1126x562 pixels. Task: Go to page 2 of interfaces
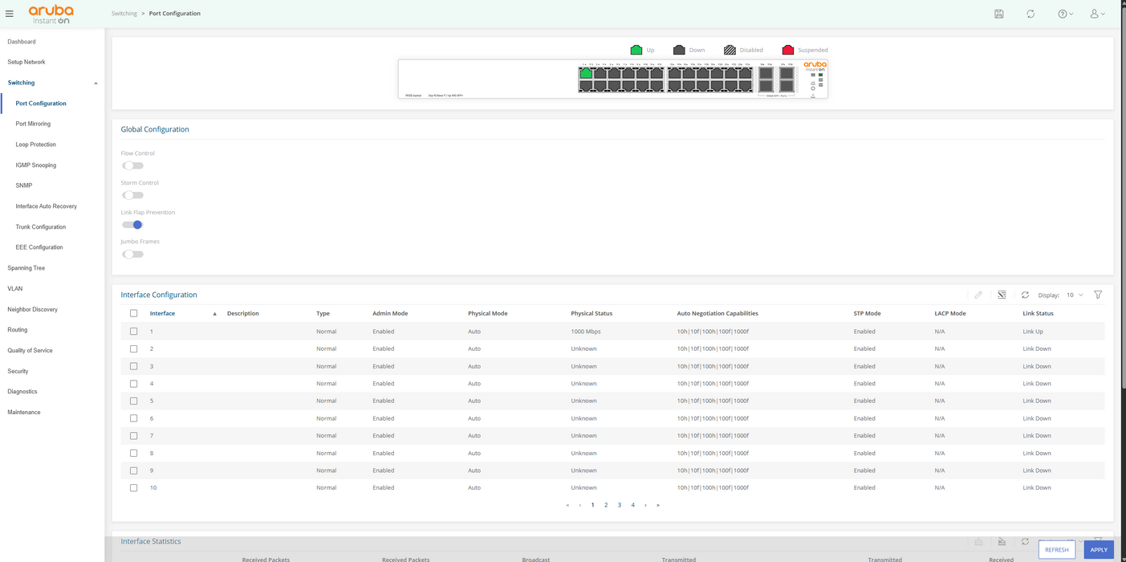click(606, 505)
